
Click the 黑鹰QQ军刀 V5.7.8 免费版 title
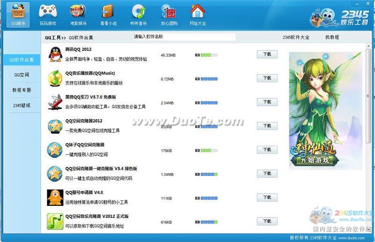pos(90,97)
